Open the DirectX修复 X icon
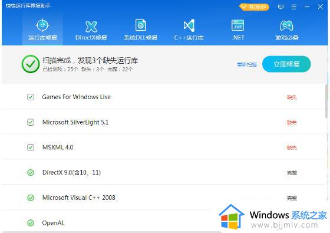Viewport: 330px width, 233px height. coord(91,27)
